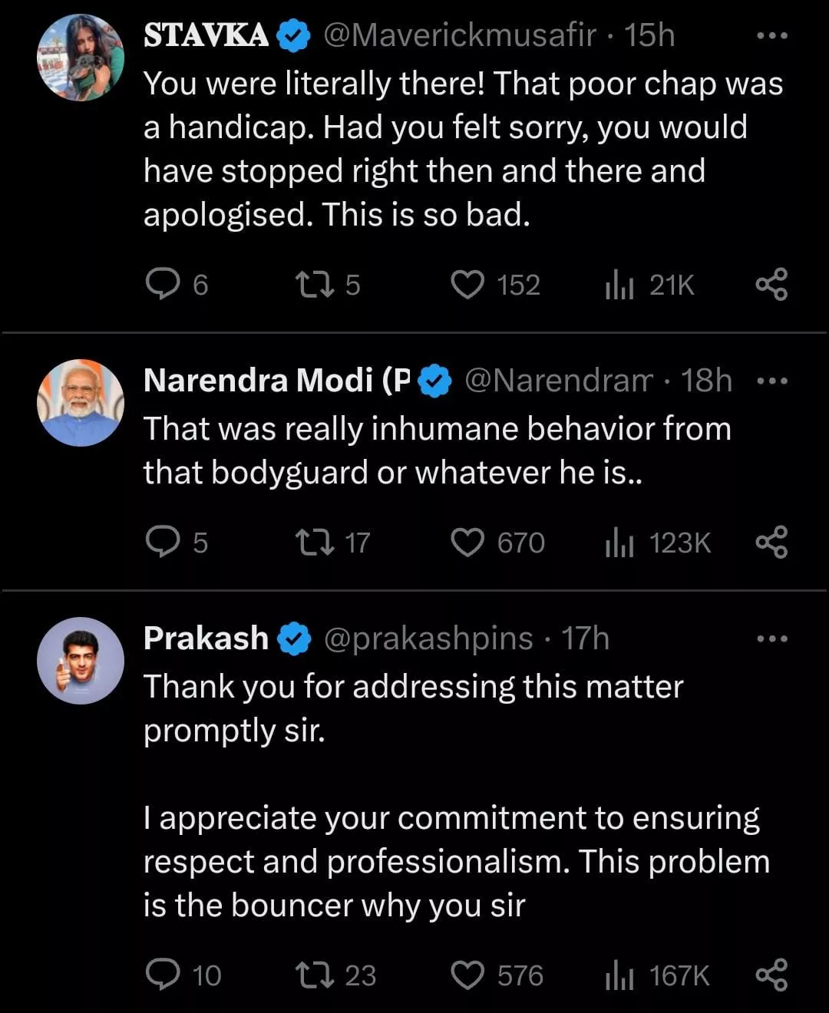Open the @prakashpins profile link
This screenshot has height=1013, width=829.
[428, 638]
